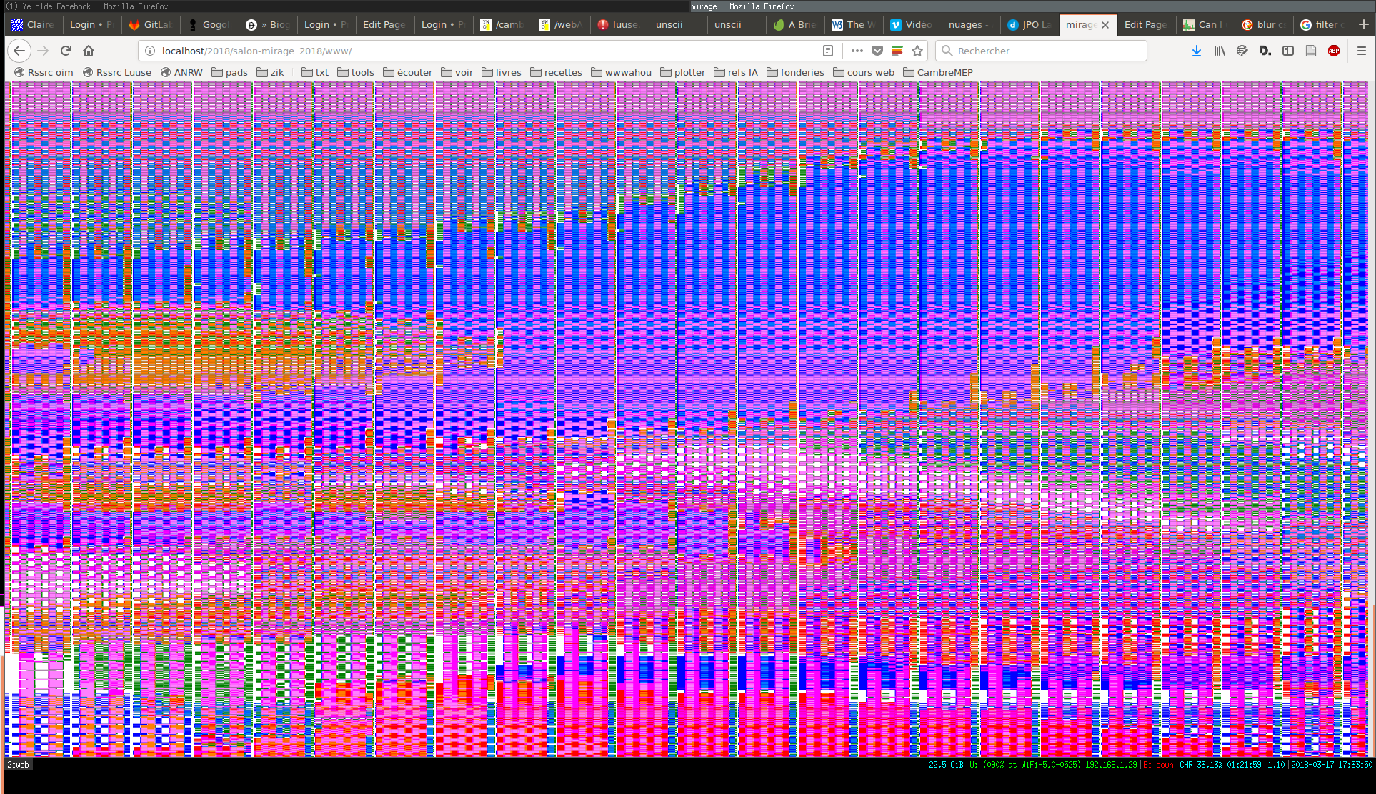Switch to the GitLab tab
This screenshot has height=794, width=1376.
click(151, 24)
